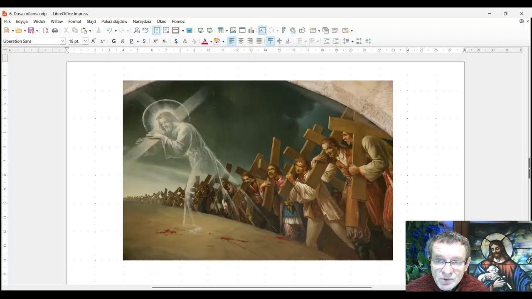Toggle the Snap to Grid button
Viewport: 532px width, 299px height.
[166, 30]
